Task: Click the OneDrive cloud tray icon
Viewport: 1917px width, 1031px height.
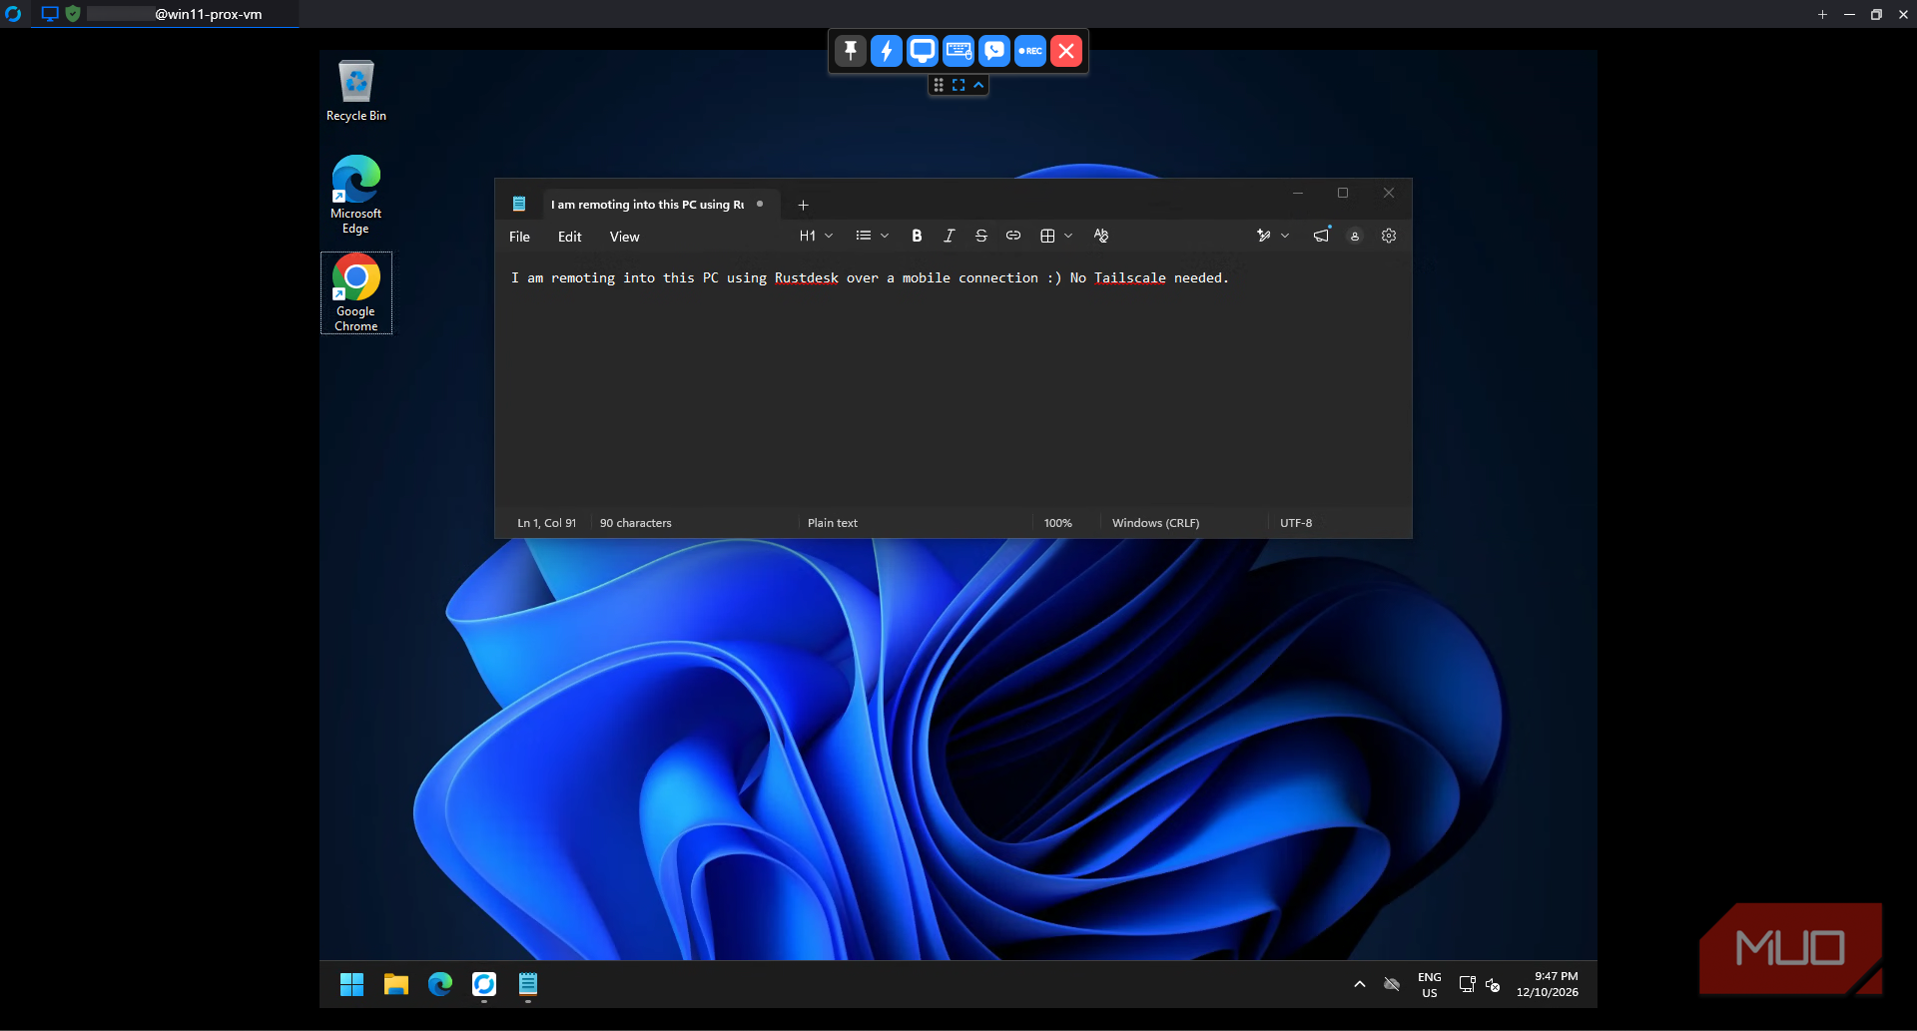Action: pos(1392,985)
